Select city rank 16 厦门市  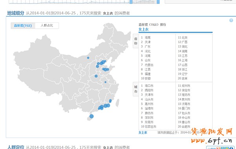pos(184,108)
